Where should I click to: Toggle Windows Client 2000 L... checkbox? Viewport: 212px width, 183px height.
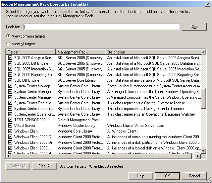click(10, 148)
